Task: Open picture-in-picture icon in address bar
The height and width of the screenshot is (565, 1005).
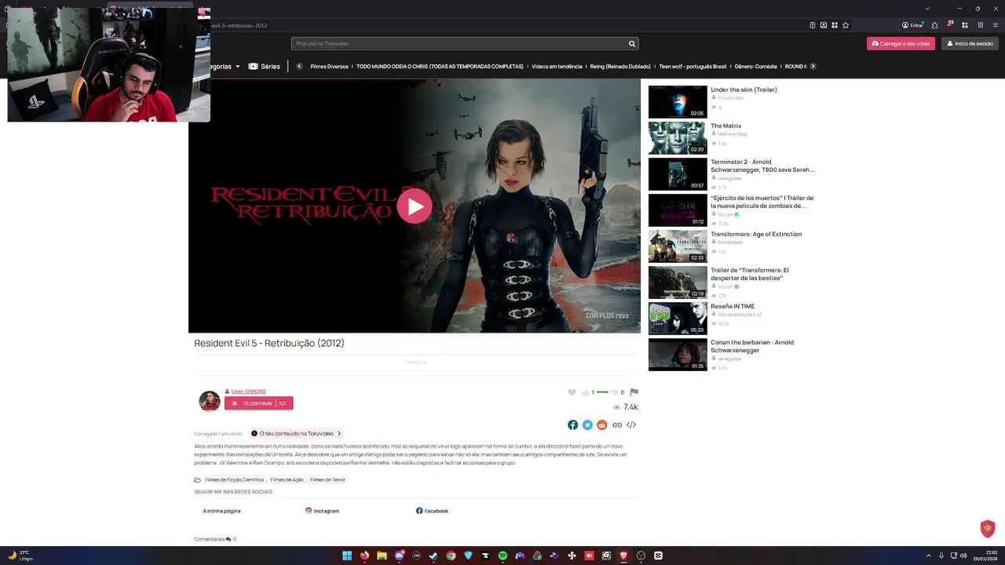Action: 824,25
